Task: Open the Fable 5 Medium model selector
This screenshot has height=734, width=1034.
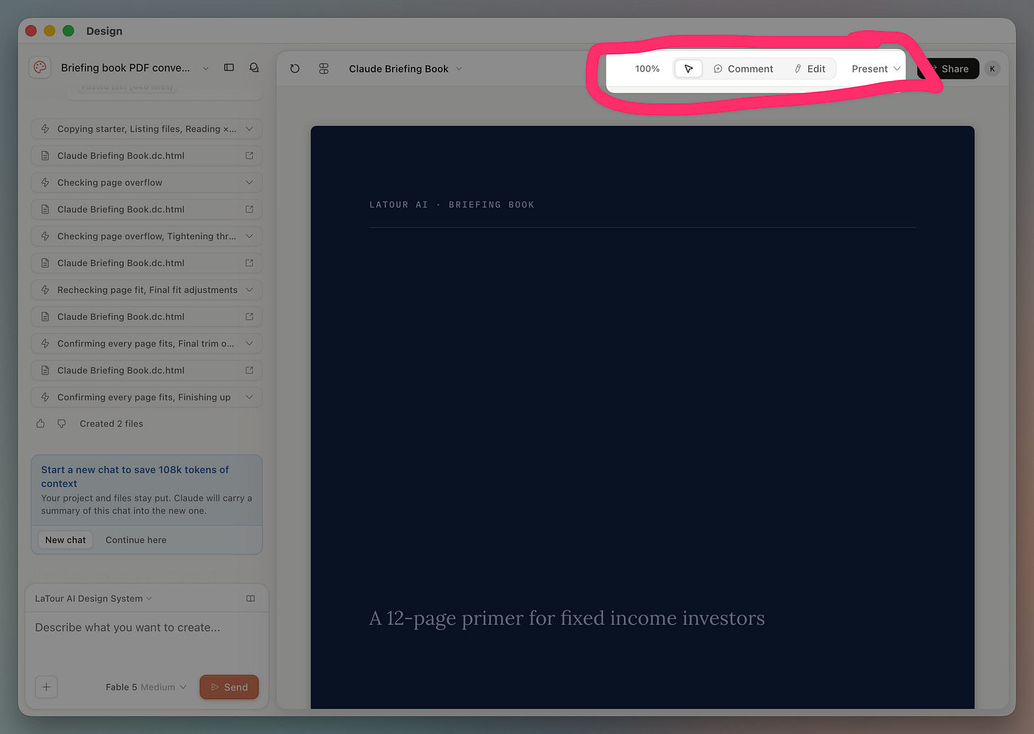Action: coord(146,687)
